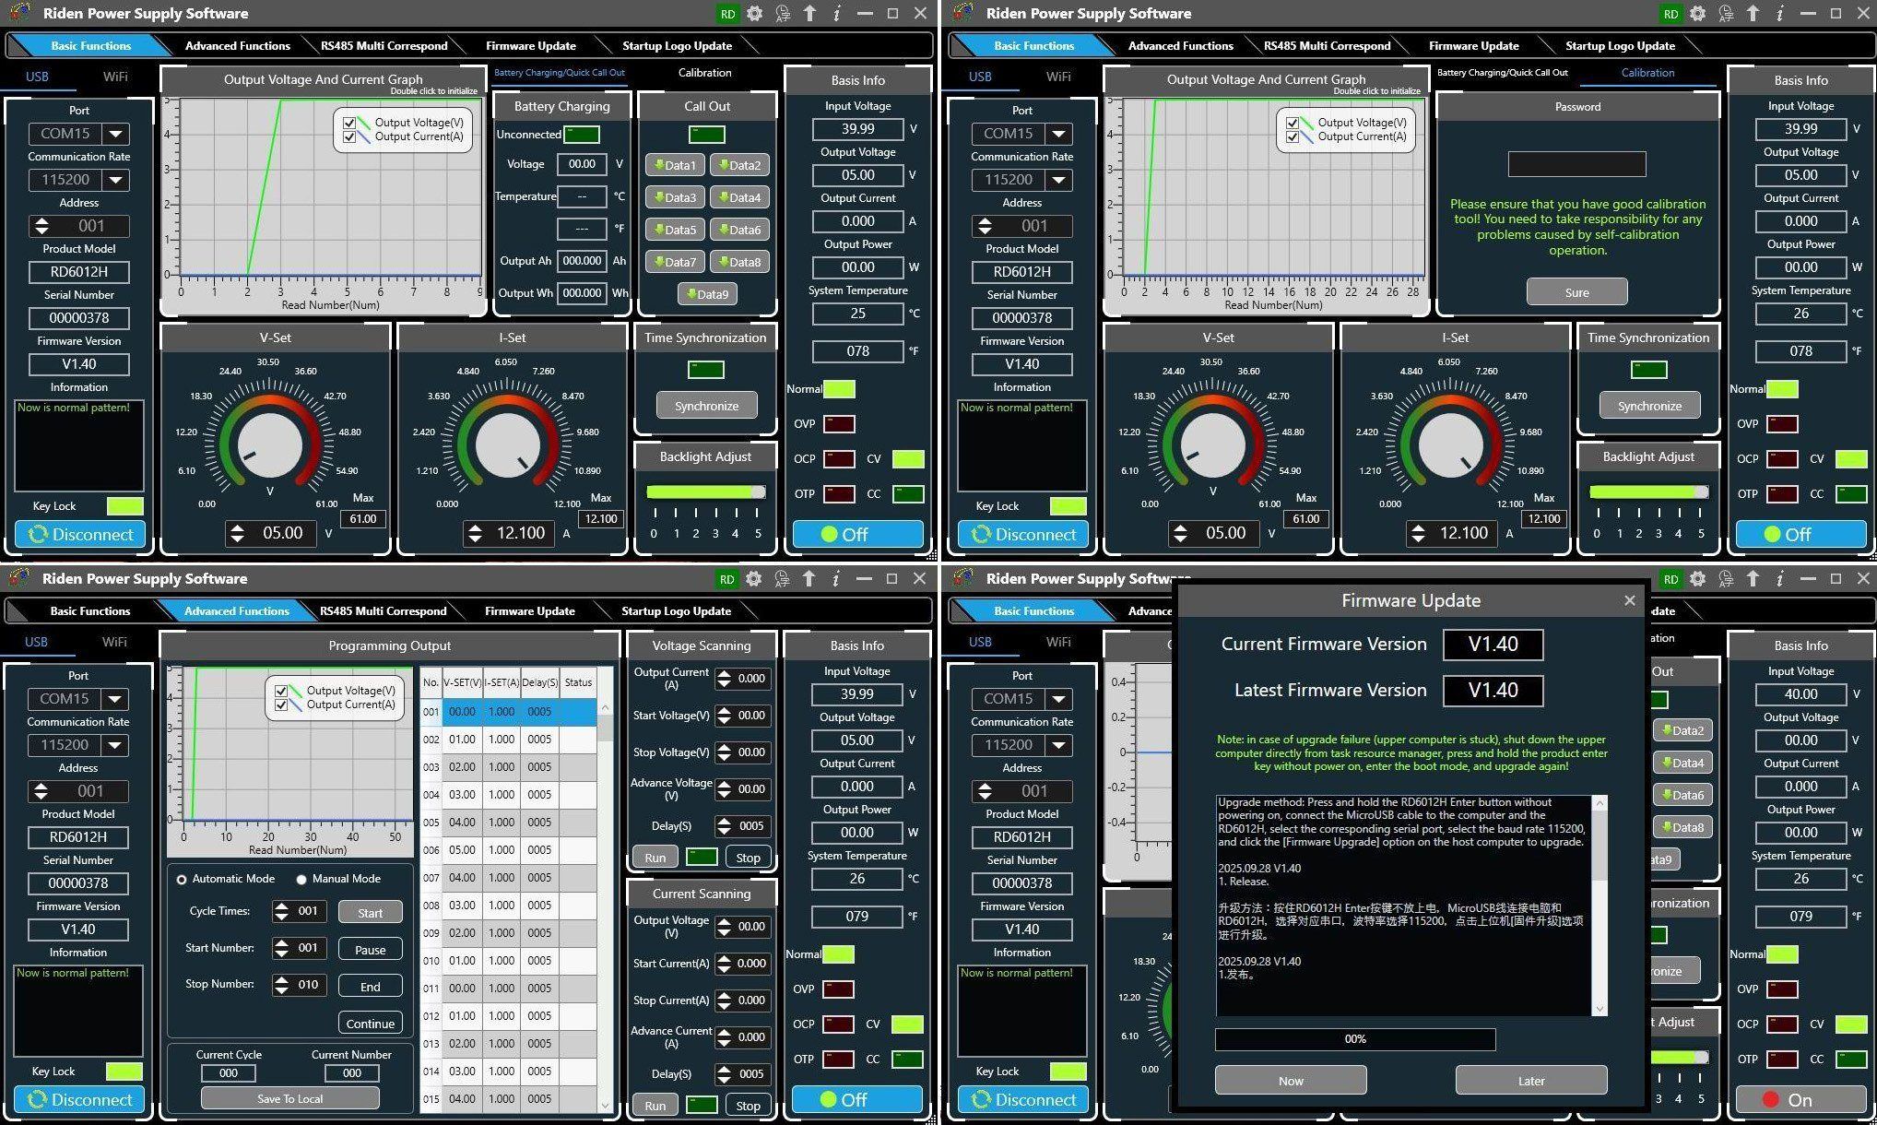The width and height of the screenshot is (1877, 1125).
Task: Call out the Data1 preset
Action: click(x=674, y=165)
